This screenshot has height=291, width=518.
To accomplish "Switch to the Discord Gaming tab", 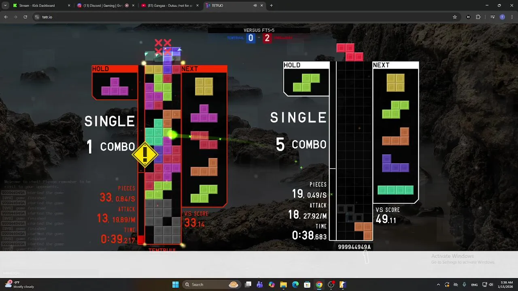I will tap(105, 6).
